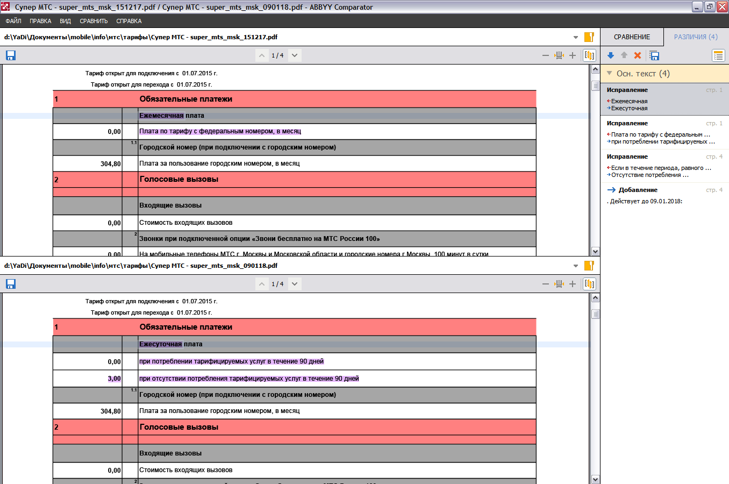Toggle synchronized scrolling in bottom document toolbar

(x=589, y=284)
